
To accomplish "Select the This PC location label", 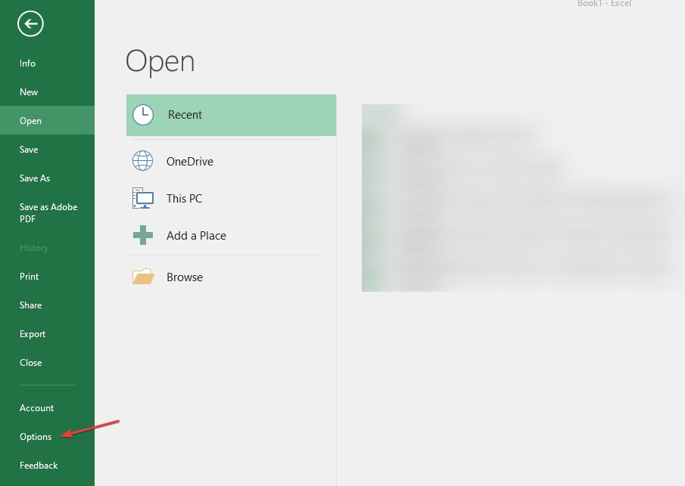I will (x=184, y=199).
